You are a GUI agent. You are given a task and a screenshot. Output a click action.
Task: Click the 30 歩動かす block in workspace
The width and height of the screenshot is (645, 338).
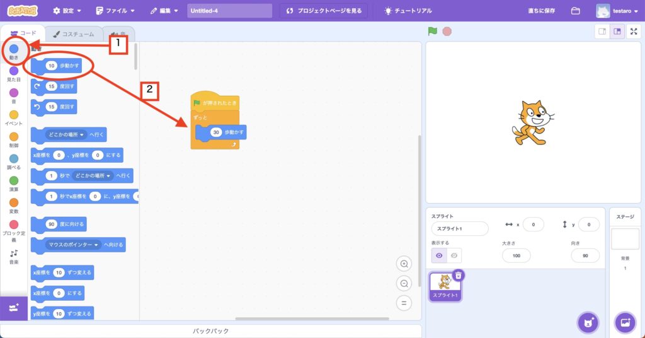coord(221,132)
